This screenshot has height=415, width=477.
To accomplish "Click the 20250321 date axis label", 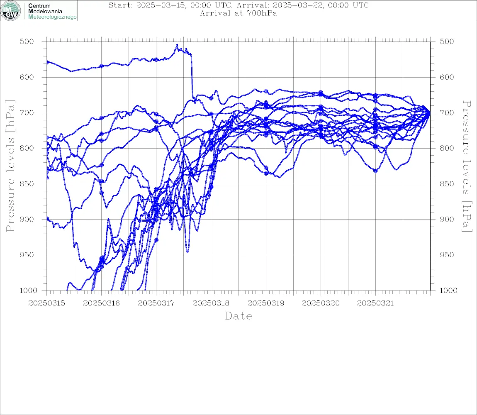I will [x=375, y=303].
